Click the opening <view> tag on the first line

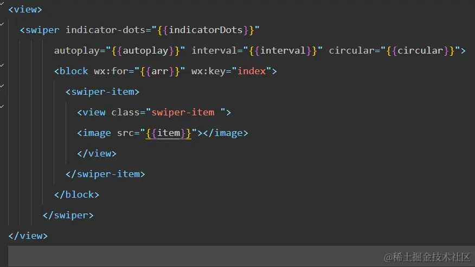[25, 10]
